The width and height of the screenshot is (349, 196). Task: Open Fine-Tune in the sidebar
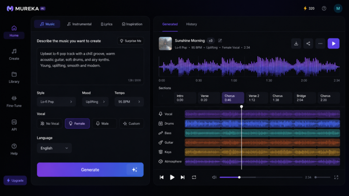(x=14, y=101)
